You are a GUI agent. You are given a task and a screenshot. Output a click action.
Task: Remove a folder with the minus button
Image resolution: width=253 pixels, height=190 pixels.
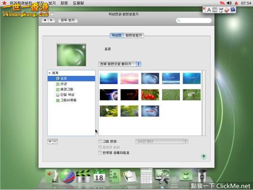(x=55, y=141)
